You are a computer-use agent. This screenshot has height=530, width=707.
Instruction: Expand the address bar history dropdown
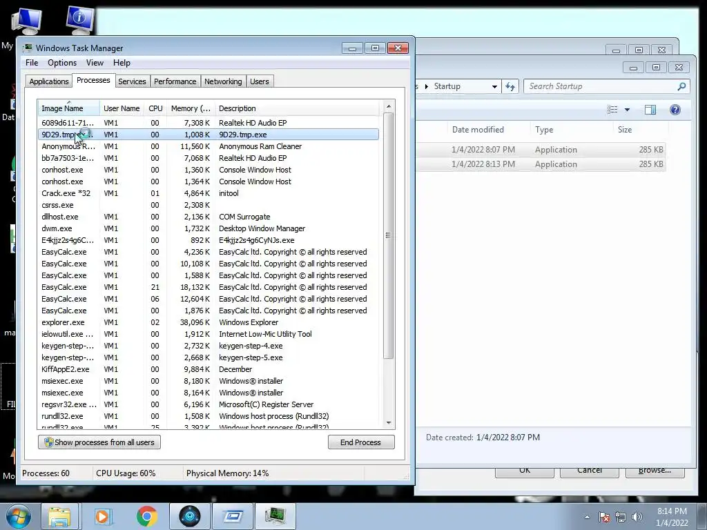(494, 86)
